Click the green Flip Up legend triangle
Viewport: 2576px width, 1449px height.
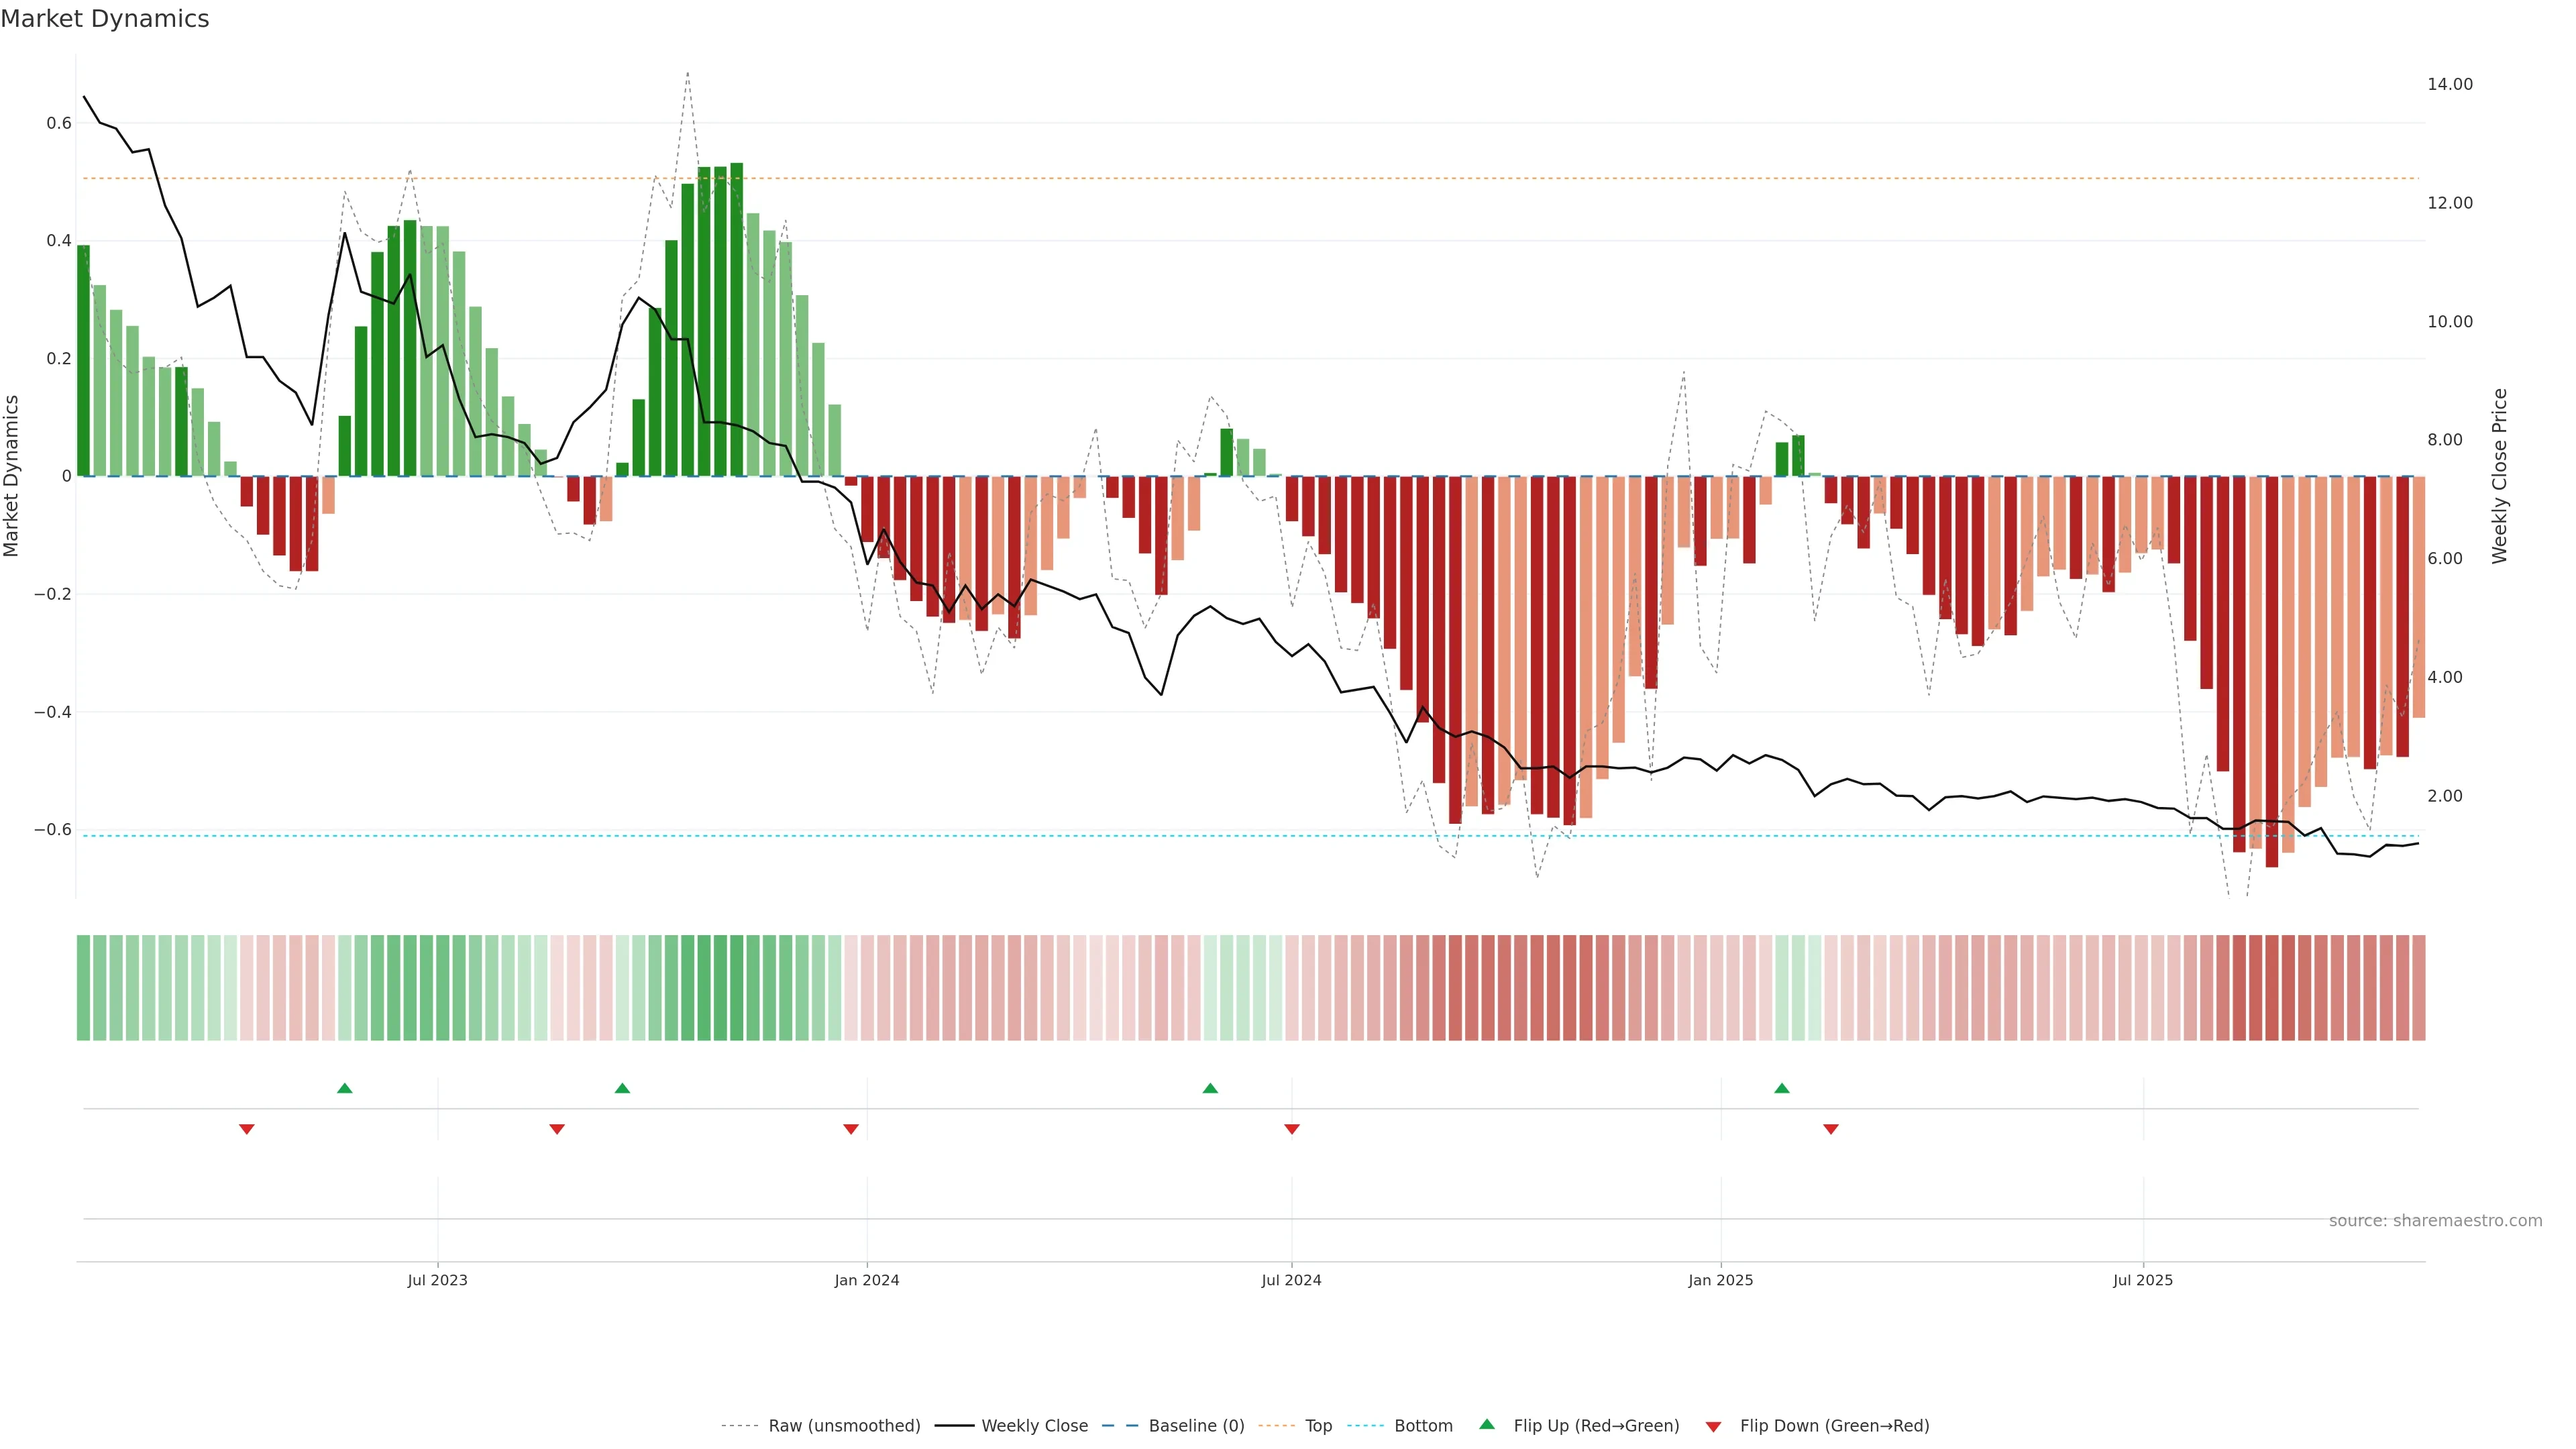click(x=1487, y=1424)
